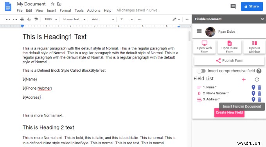The height and width of the screenshot is (147, 266).
Task: Hide the menus with the caret icon
Action: (187, 19)
